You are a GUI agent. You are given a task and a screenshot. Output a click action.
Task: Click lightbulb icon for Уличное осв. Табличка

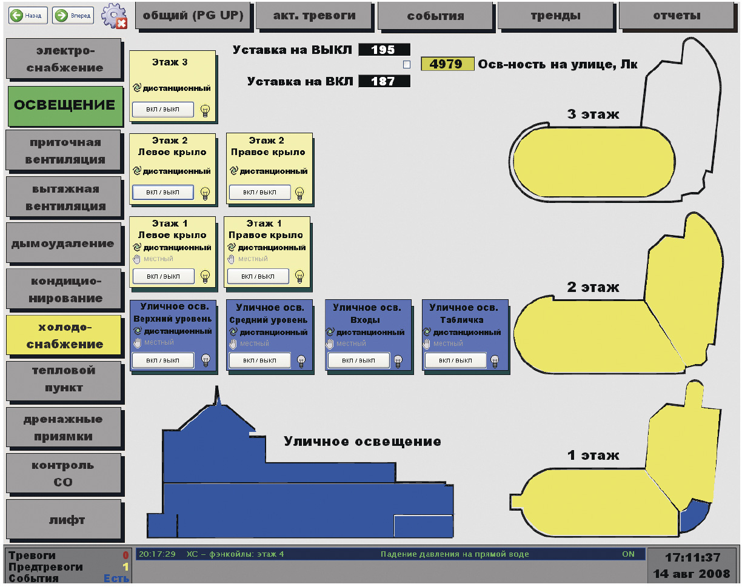tap(495, 361)
